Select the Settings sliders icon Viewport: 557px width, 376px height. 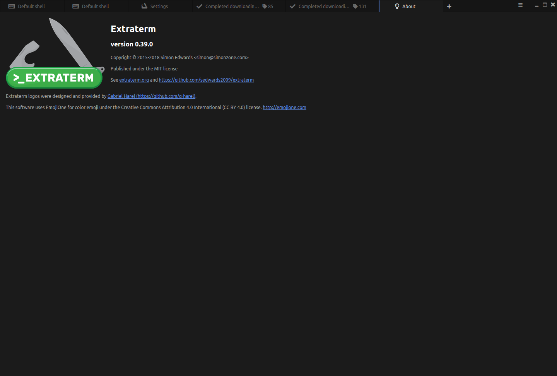(x=144, y=6)
